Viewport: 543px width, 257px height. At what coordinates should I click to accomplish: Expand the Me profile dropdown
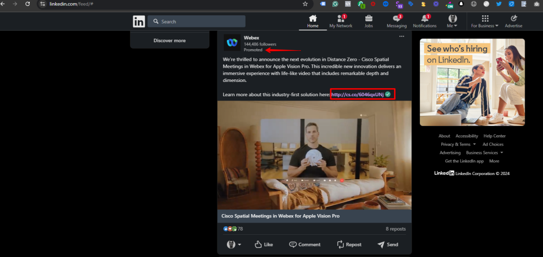[x=452, y=21]
